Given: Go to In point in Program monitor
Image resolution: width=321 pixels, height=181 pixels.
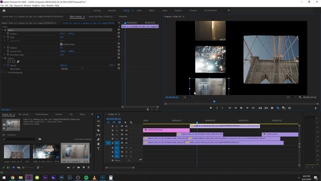Looking at the screenshot, I should click(230, 108).
